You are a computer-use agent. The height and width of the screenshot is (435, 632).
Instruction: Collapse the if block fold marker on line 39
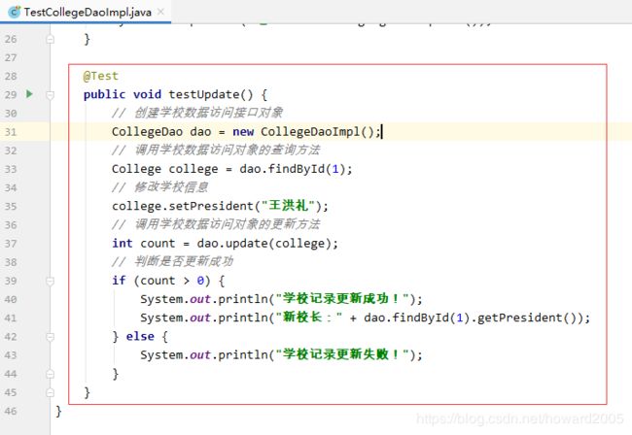click(x=51, y=281)
